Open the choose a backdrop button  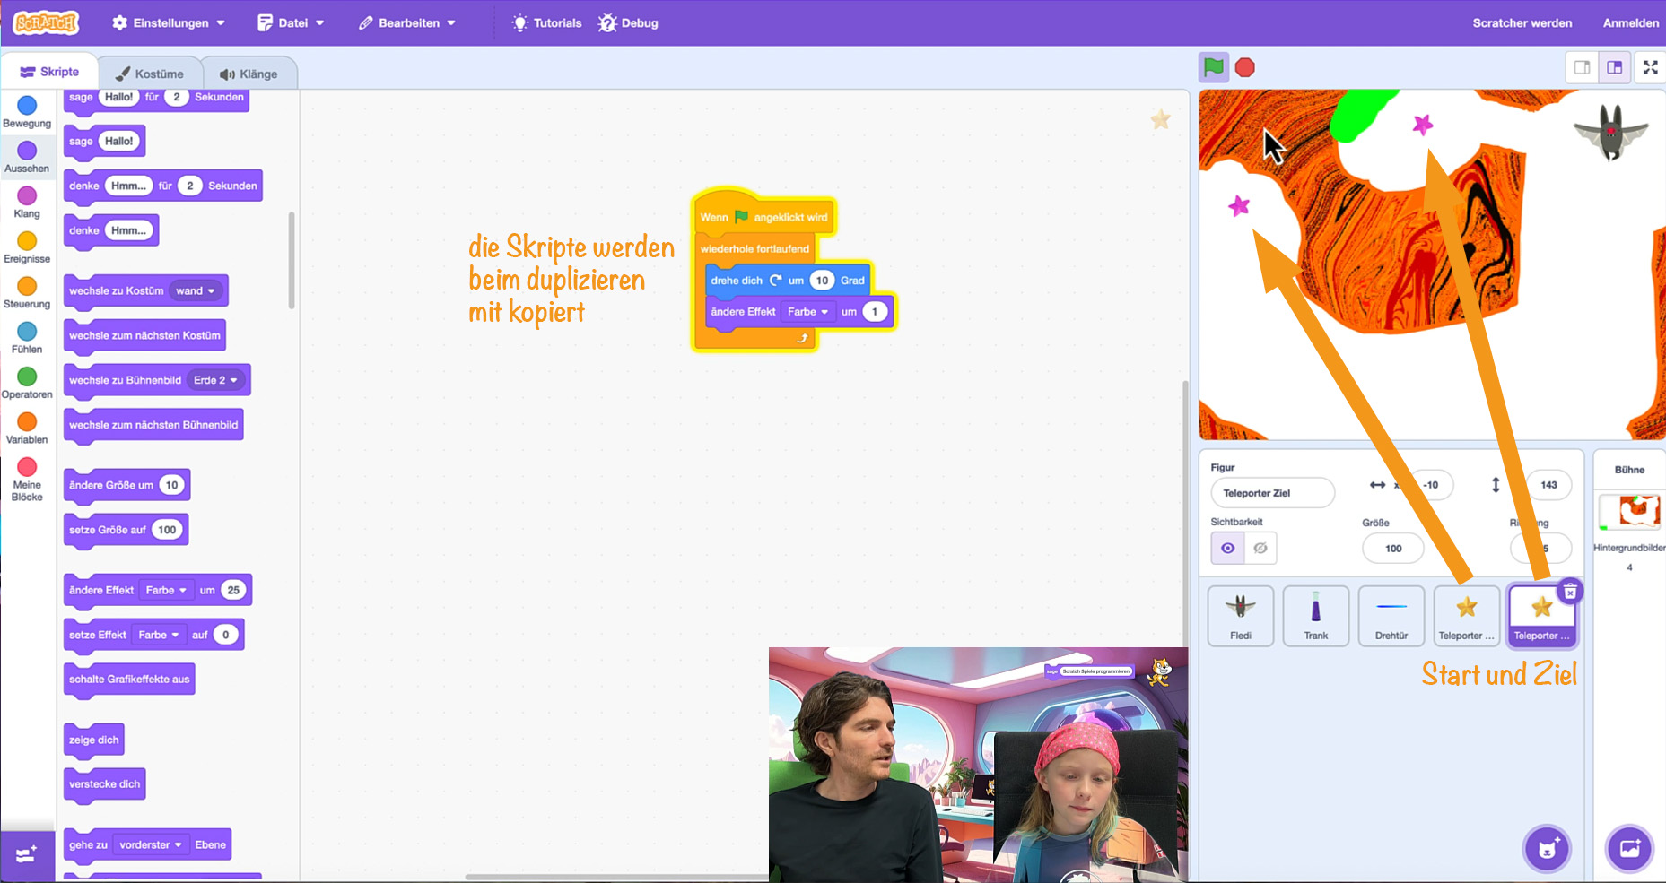1629,848
